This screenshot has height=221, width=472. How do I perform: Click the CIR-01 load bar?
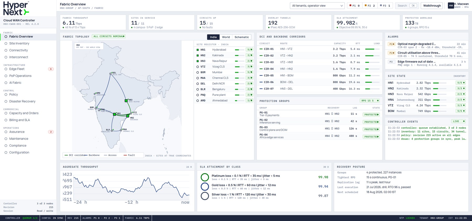pos(372,49)
